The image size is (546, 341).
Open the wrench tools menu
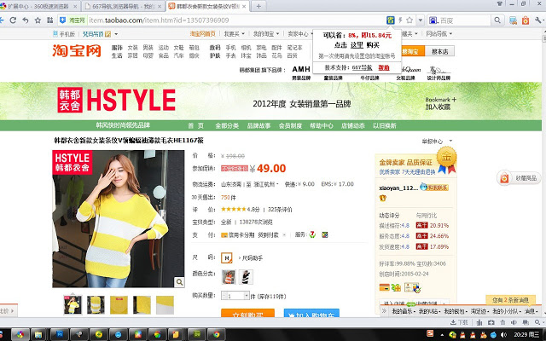538,20
